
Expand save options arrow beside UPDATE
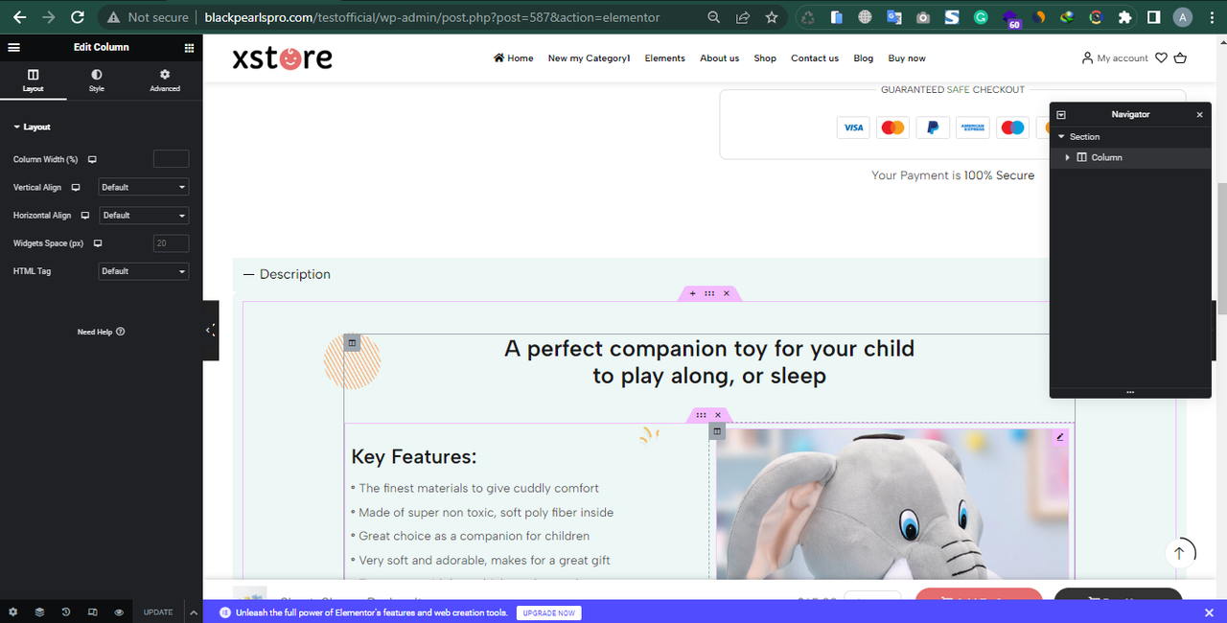pos(193,611)
